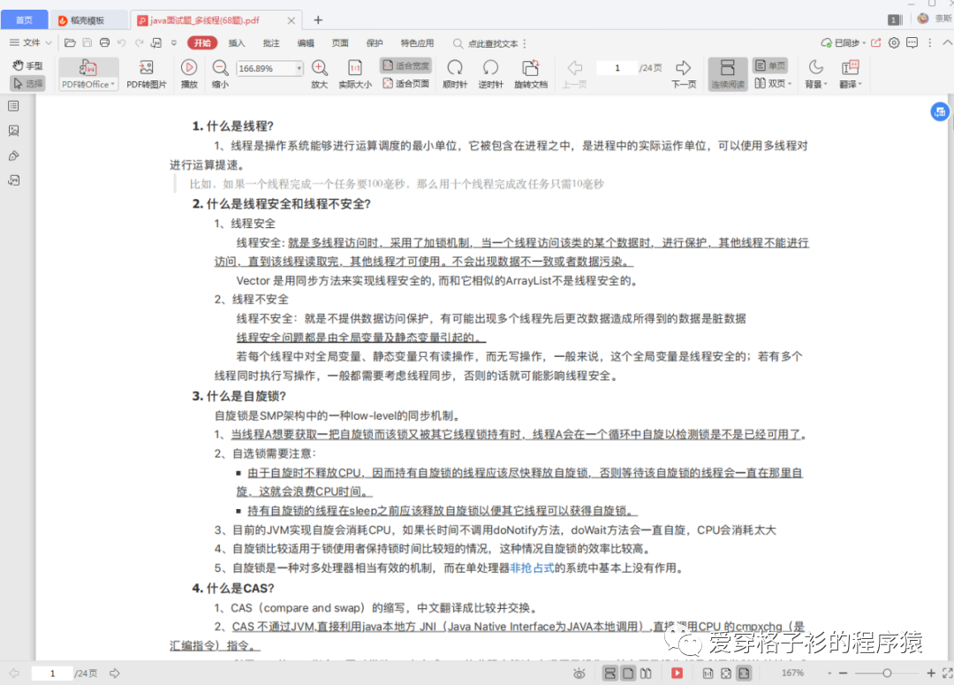Toggle two-page layout icon in status bar
This screenshot has width=954, height=685.
(x=646, y=674)
